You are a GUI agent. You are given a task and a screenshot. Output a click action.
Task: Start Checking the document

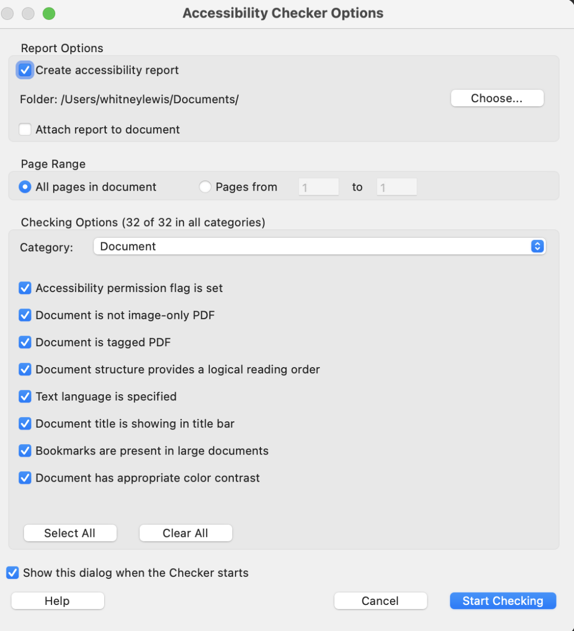(502, 601)
